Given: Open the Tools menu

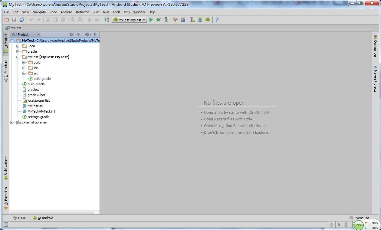Looking at the screenshot, I should click(117, 12).
